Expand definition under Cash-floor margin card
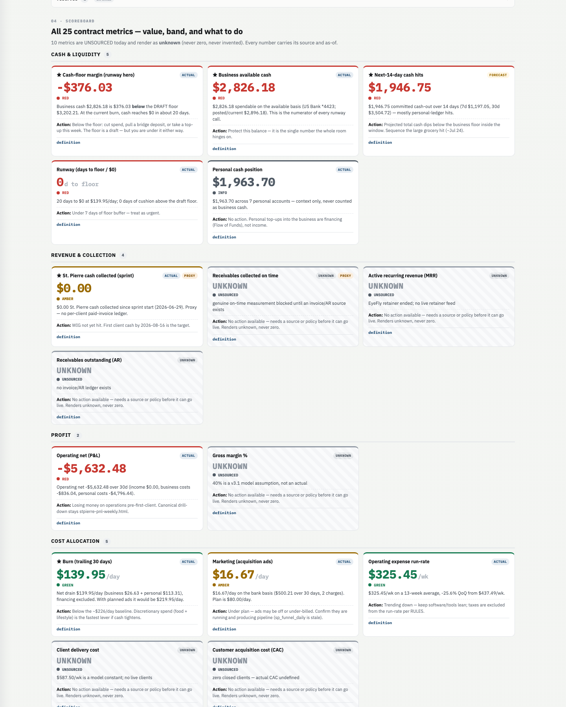This screenshot has height=707, width=566. click(x=68, y=143)
